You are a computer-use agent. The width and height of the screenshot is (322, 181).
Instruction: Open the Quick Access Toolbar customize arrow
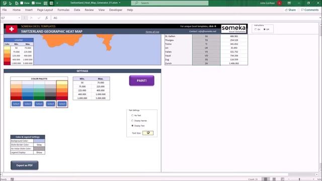click(57, 3)
